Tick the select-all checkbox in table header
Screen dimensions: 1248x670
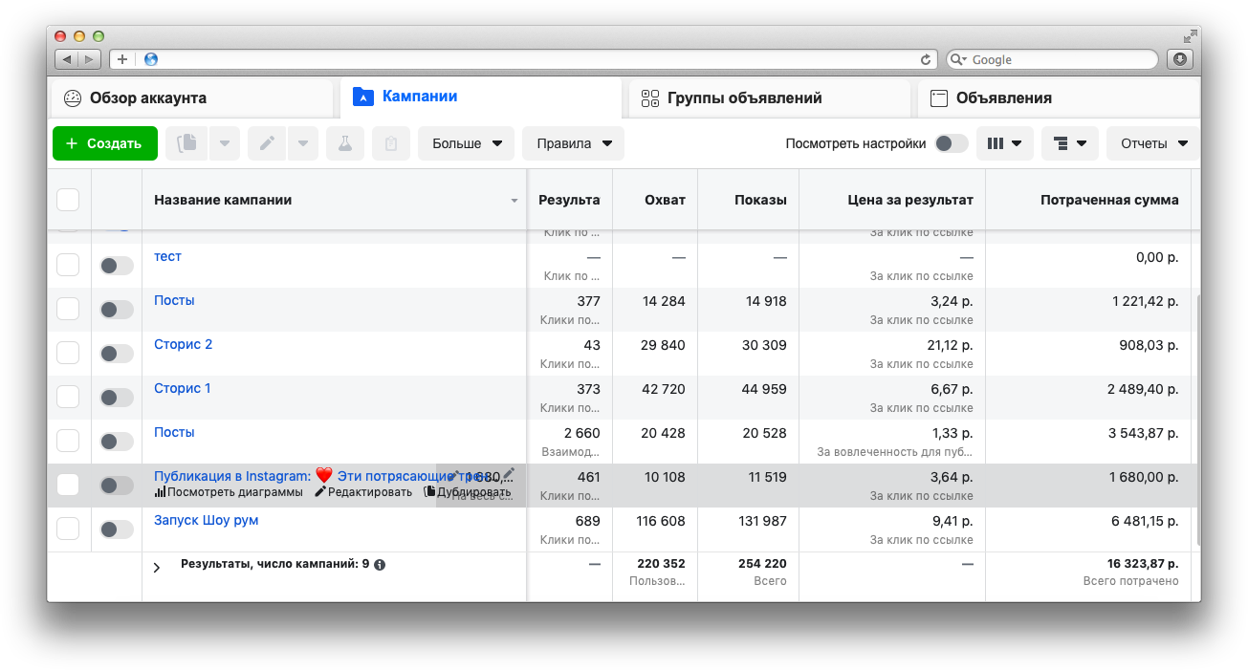pyautogui.click(x=68, y=200)
